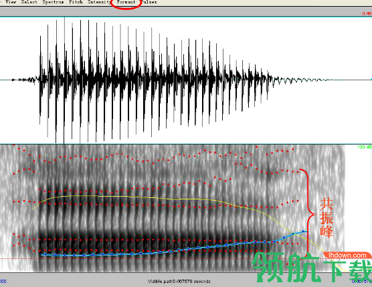Open the red-circled Formant menu
The width and height of the screenshot is (372, 287).
click(126, 2)
